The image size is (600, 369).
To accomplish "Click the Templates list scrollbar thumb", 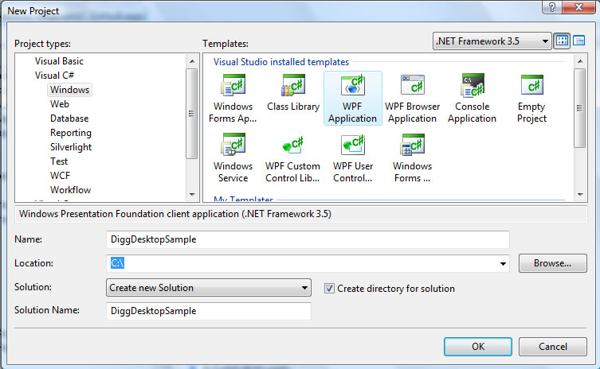I will (x=580, y=108).
